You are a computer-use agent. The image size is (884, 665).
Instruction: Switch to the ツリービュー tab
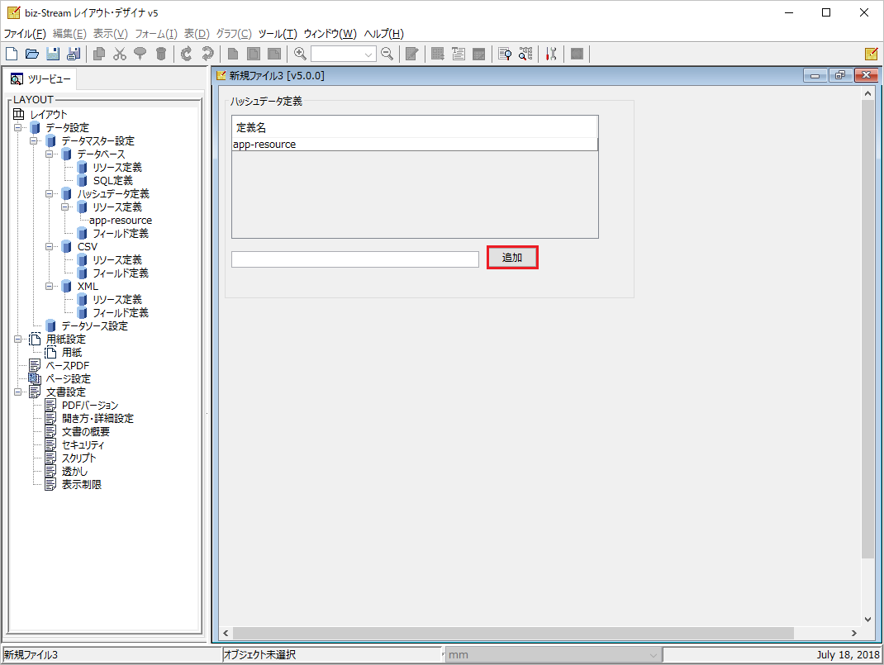click(40, 79)
